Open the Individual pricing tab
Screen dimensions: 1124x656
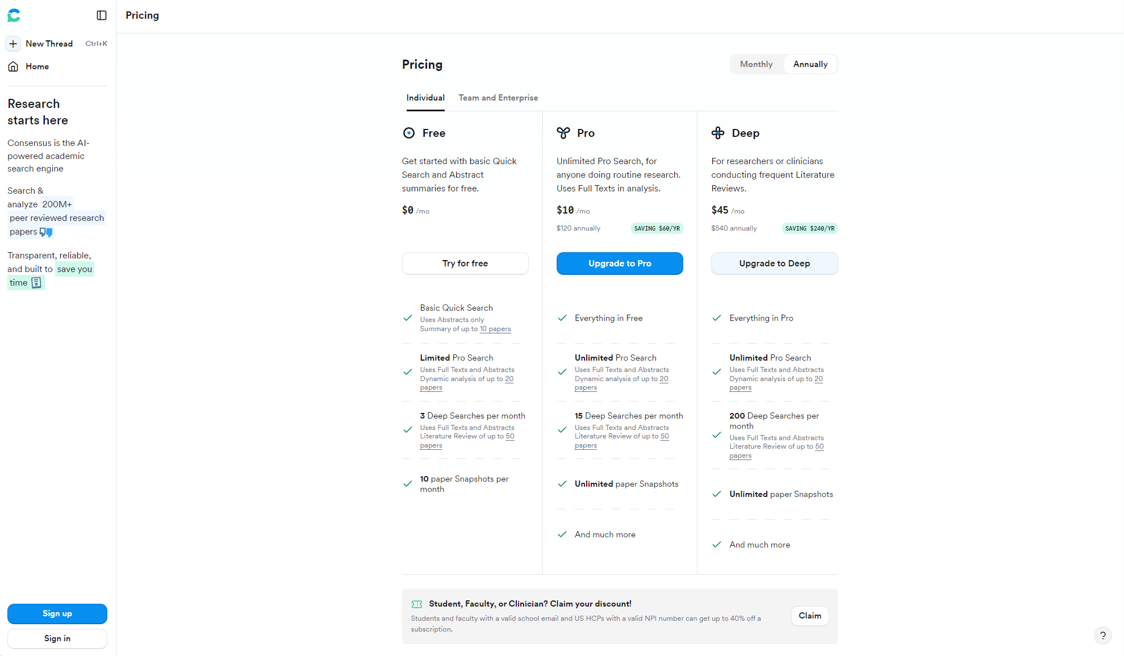pos(425,98)
